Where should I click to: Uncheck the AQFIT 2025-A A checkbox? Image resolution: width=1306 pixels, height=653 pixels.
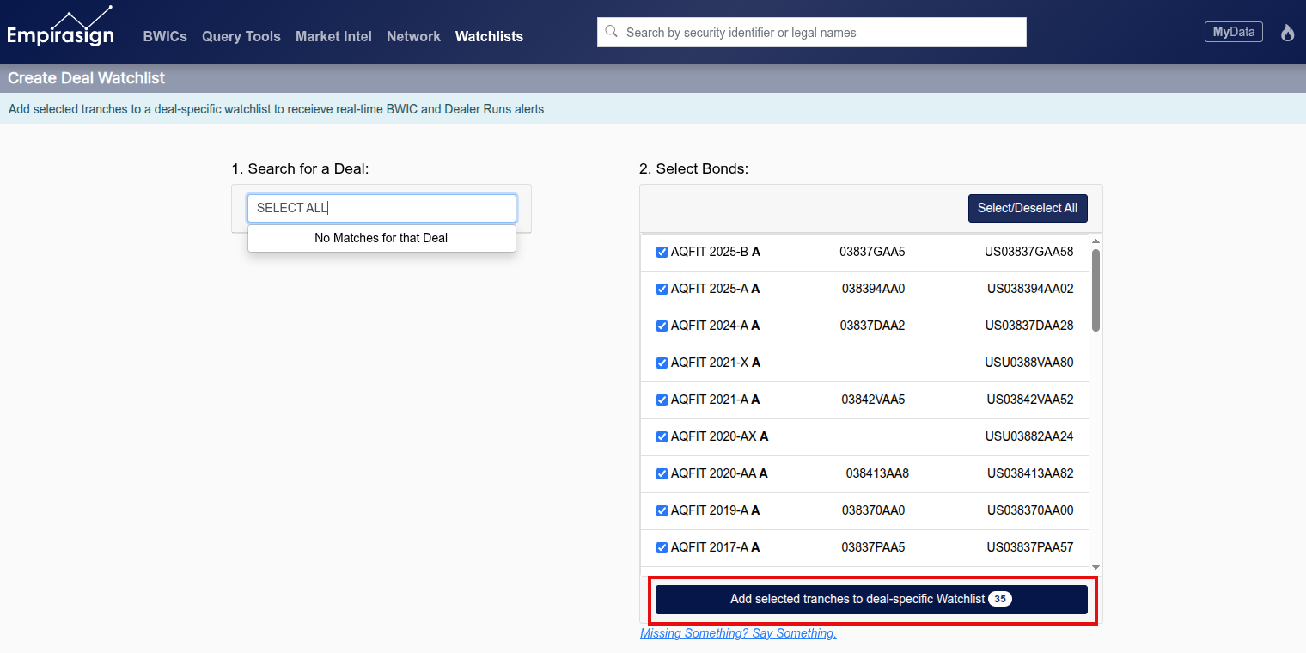coord(662,290)
